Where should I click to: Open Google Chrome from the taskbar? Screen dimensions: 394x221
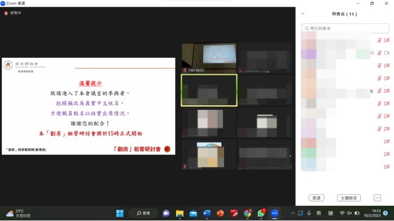[x=247, y=214]
